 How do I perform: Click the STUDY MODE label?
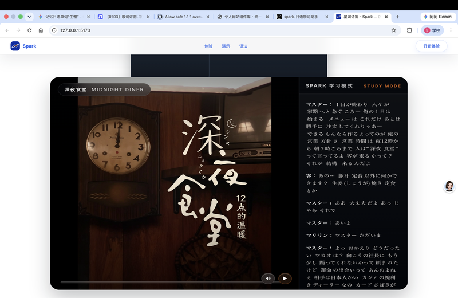[382, 86]
